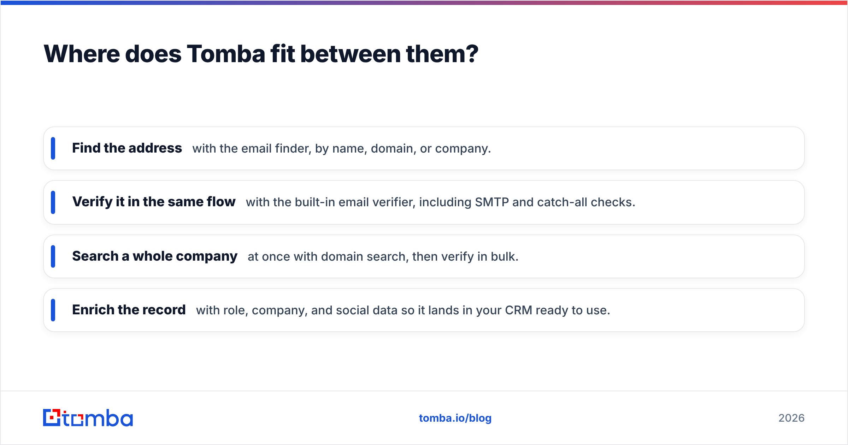Screen dimensions: 848x445
Task: Click the Tomba logo in the footer
Action: click(88, 418)
